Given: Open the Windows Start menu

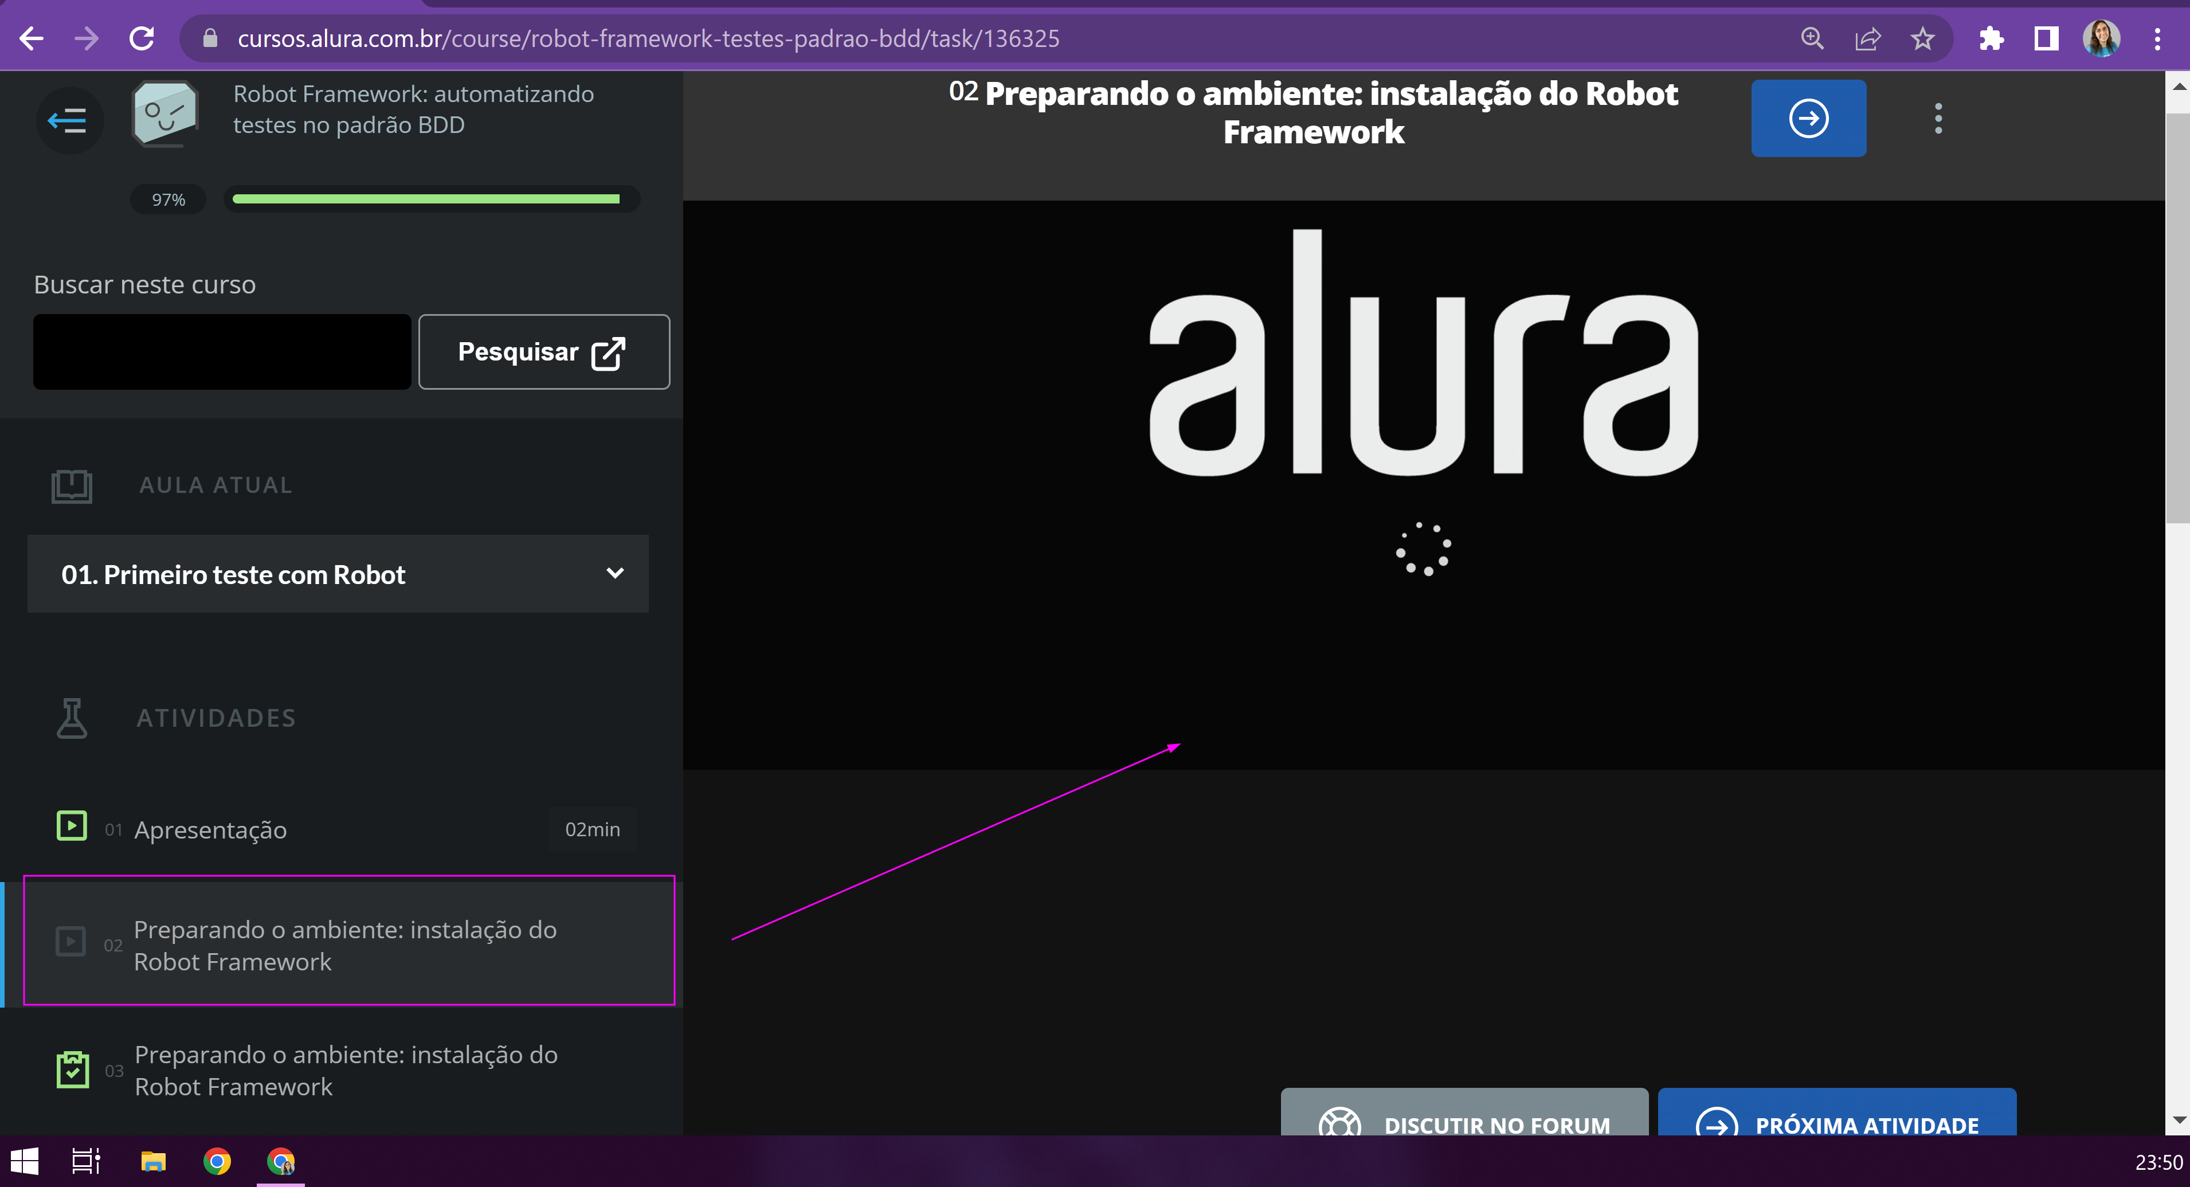Looking at the screenshot, I should [25, 1161].
